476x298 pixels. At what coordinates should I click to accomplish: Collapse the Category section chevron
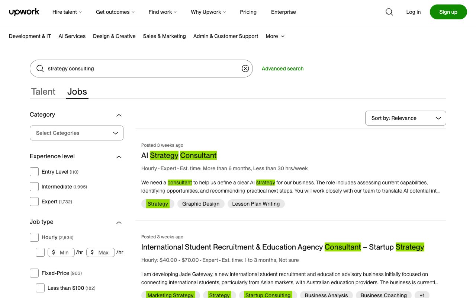(x=119, y=115)
